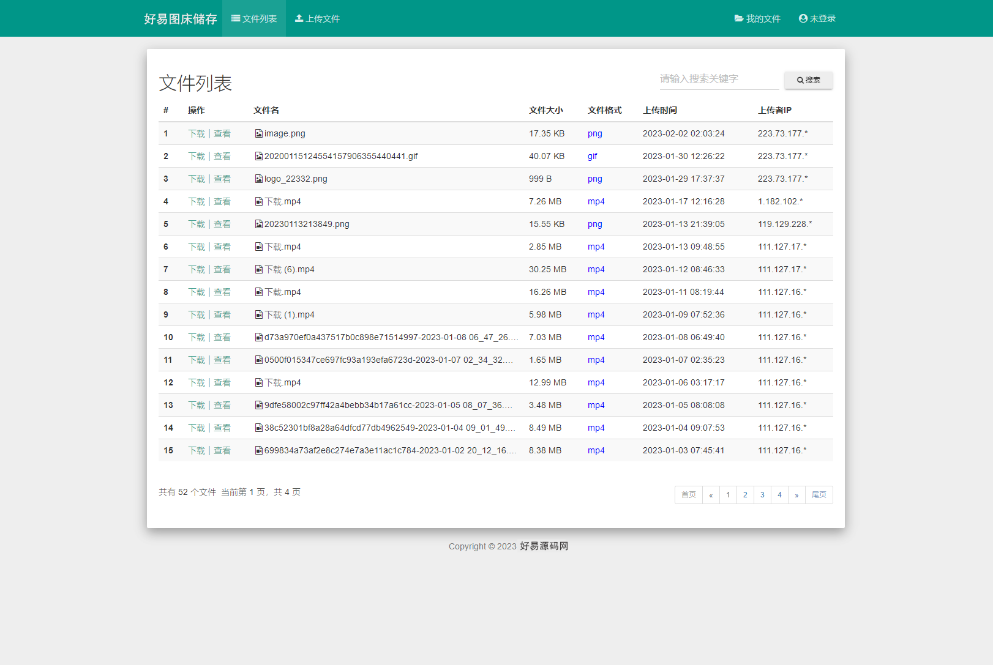Viewport: 993px width, 665px height.
Task: Click the video file icon in row 10
Action: [259, 337]
